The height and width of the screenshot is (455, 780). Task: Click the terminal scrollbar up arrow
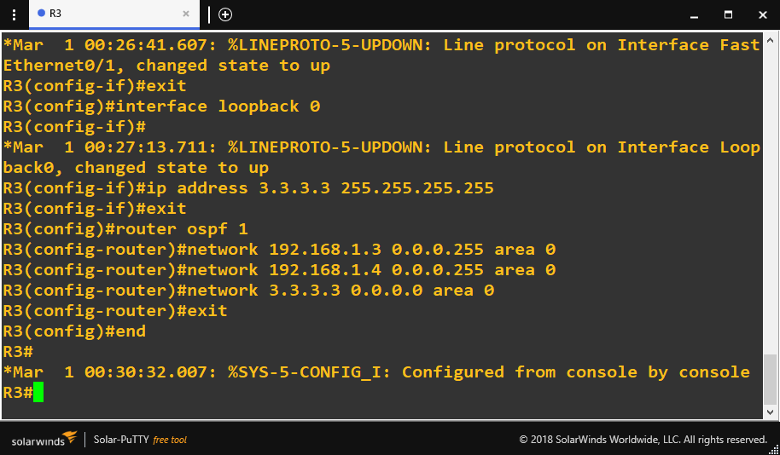[770, 39]
